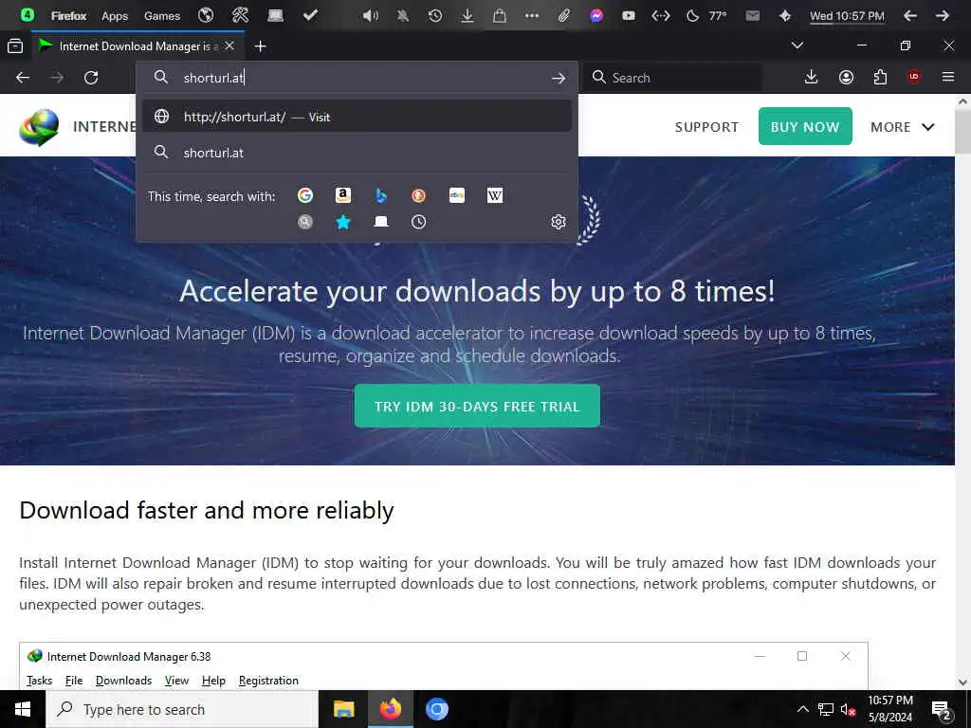Choose the http://shorturl.at/ Visit suggestion
Screen dimensions: 971x728
tap(357, 117)
